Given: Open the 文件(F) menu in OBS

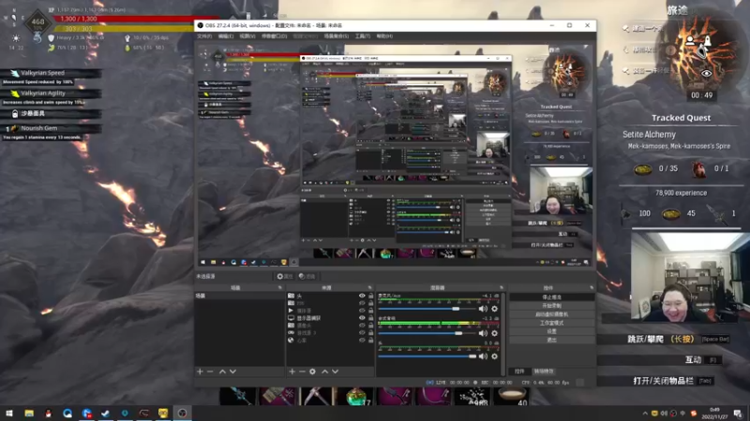Looking at the screenshot, I should click(204, 36).
